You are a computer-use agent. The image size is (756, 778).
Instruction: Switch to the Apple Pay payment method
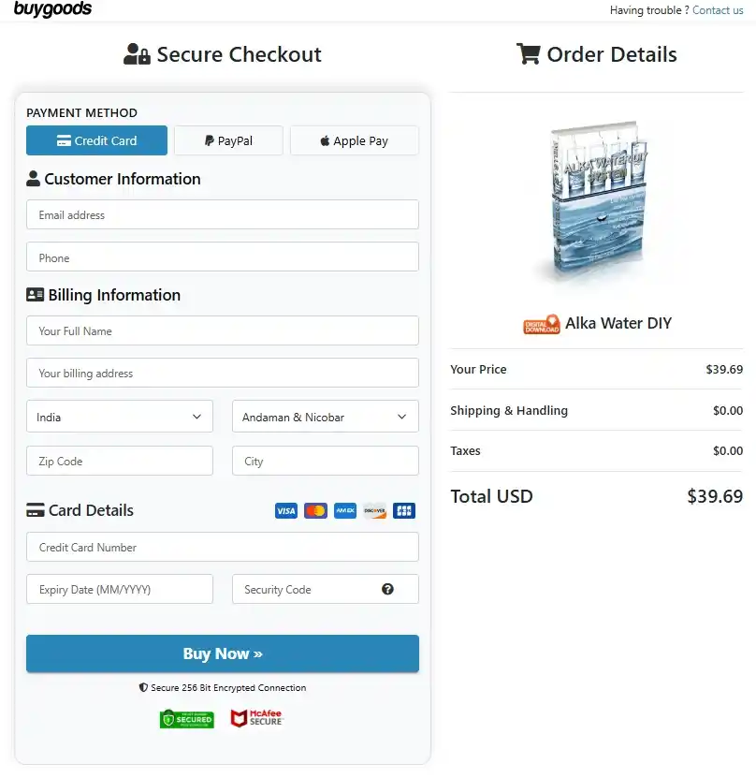click(x=354, y=139)
